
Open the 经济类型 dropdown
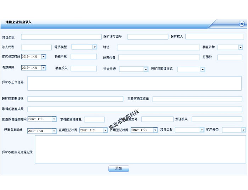pos(94,47)
